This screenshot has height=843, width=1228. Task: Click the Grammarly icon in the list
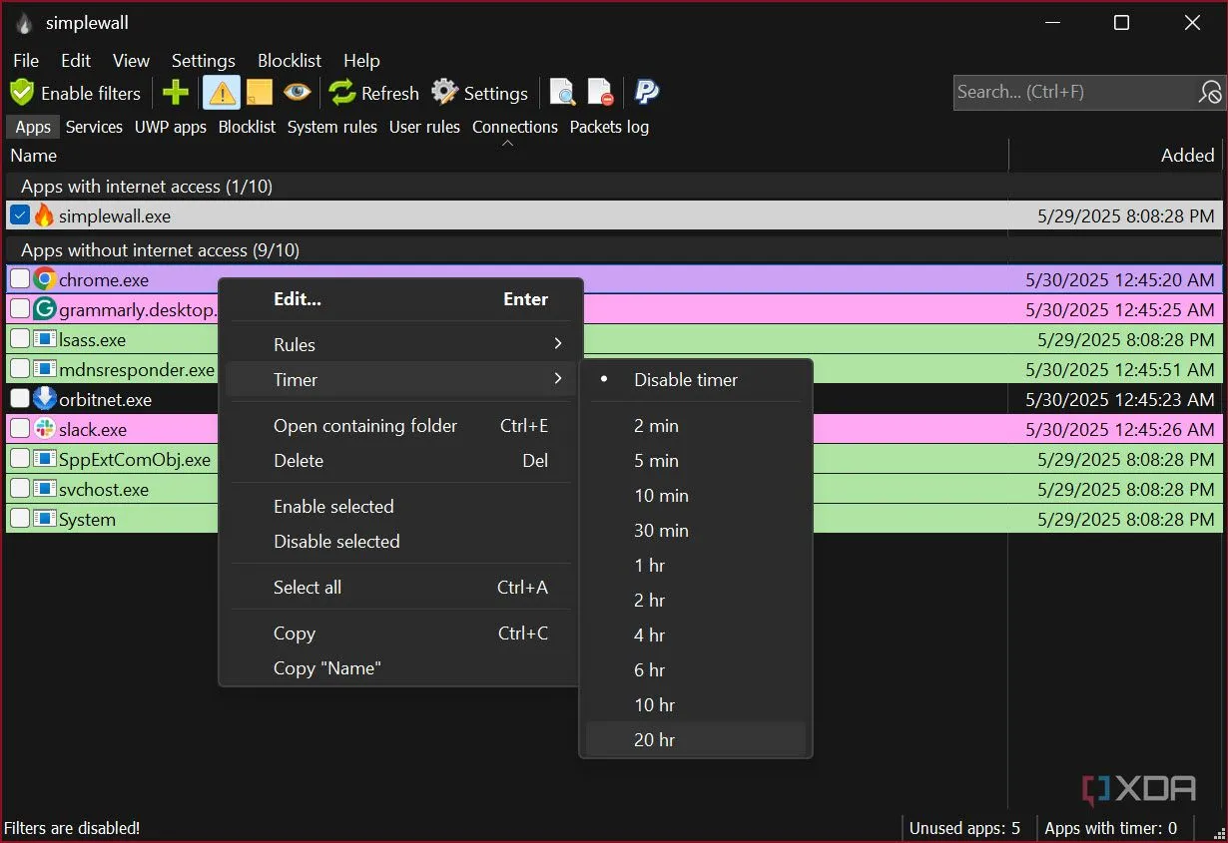coord(44,309)
